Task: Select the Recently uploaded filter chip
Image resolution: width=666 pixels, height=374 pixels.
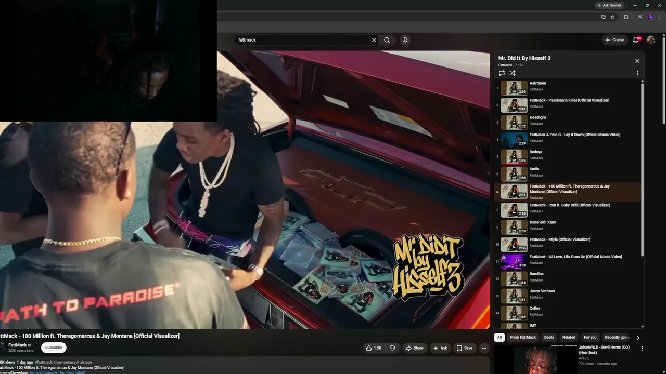Action: (617, 337)
